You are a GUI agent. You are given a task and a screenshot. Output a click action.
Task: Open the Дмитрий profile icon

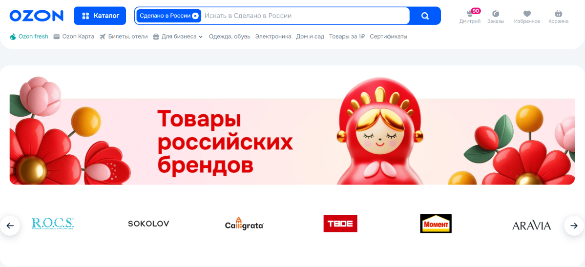[470, 17]
